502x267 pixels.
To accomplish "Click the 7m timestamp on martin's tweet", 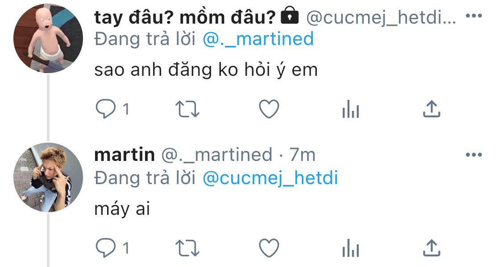I will tap(302, 155).
